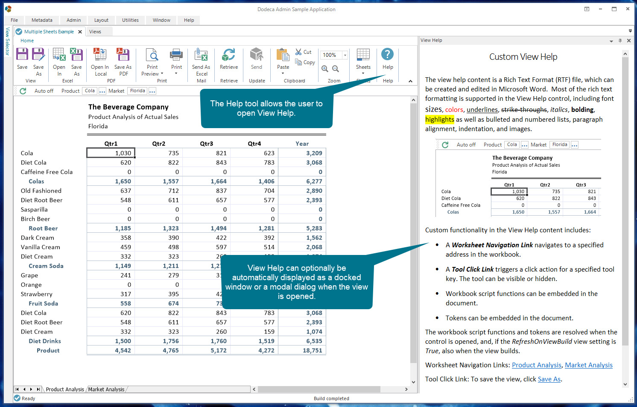
Task: Open View Help panel options dropdown
Action: [611, 41]
